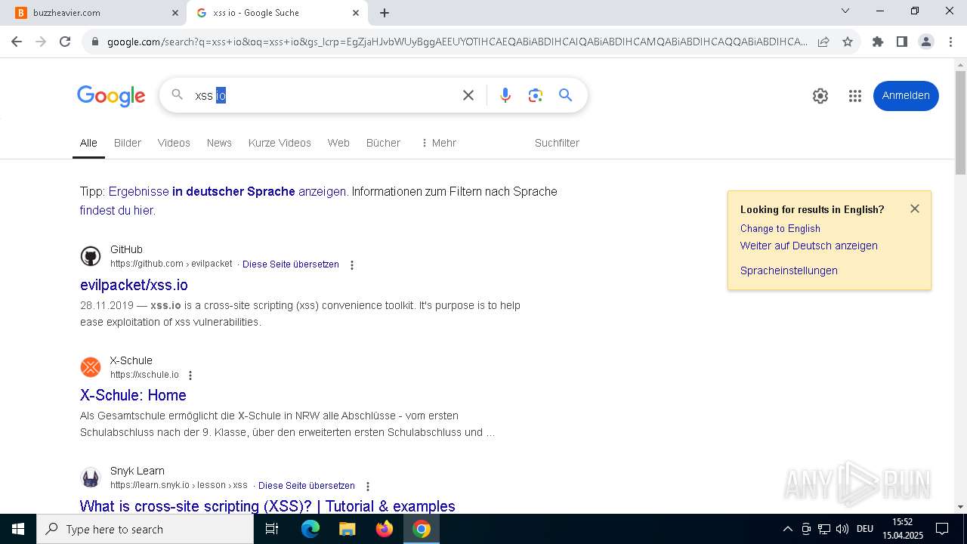Open Google Lens image search
Image resolution: width=967 pixels, height=544 pixels.
[x=536, y=95]
